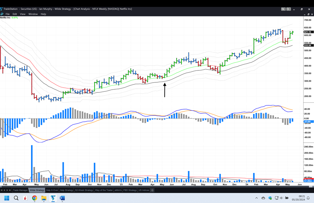Image resolution: width=314 pixels, height=203 pixels.
Task: Show hidden system tray icons
Action: coord(256,198)
